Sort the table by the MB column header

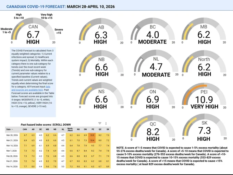coord(47,129)
